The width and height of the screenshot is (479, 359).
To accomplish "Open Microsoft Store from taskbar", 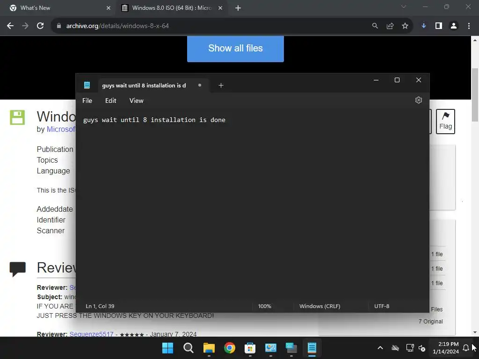I will point(250,348).
